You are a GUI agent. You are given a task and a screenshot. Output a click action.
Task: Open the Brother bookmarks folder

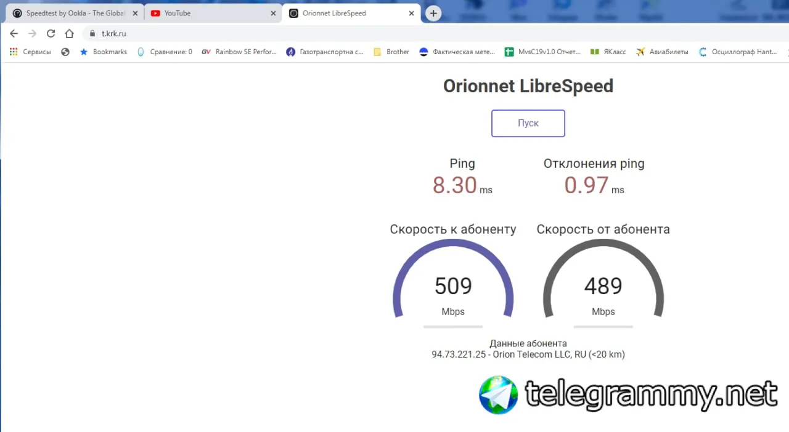391,52
